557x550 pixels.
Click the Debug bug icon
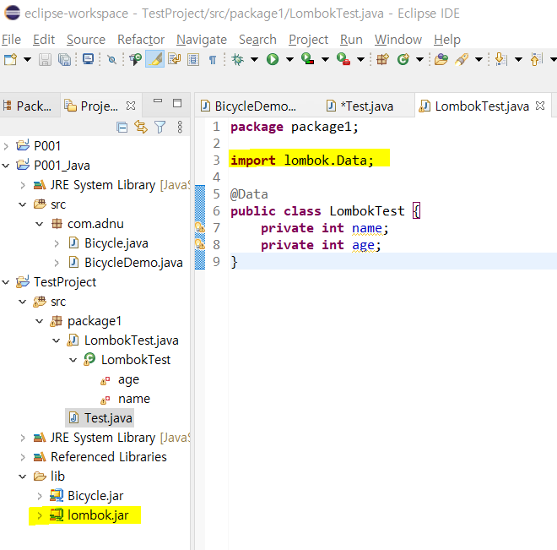(x=238, y=59)
